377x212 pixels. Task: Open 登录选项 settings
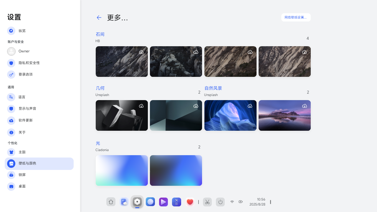click(39, 74)
